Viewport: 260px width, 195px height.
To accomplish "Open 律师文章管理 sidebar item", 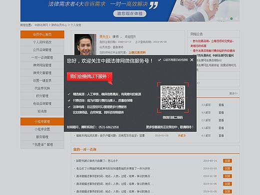I will pos(42,73).
